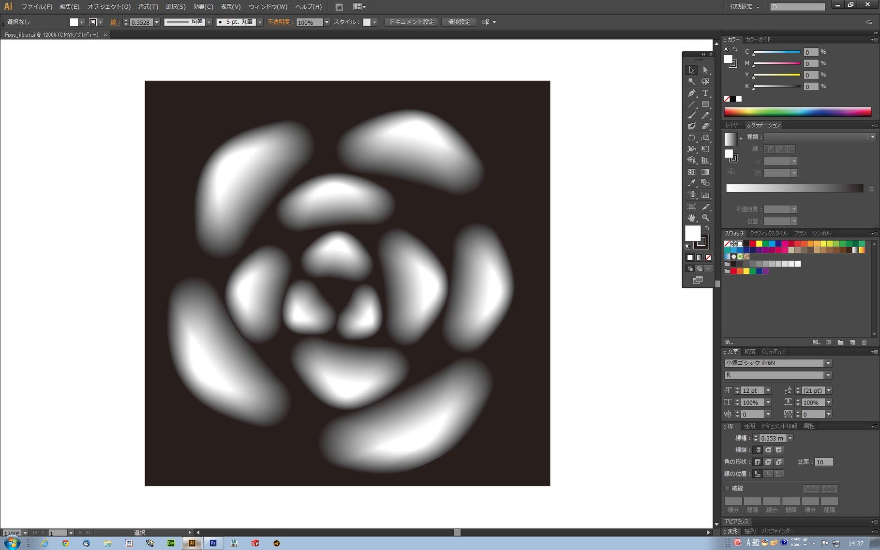Choose the Warp (Width) tool

tap(691, 149)
